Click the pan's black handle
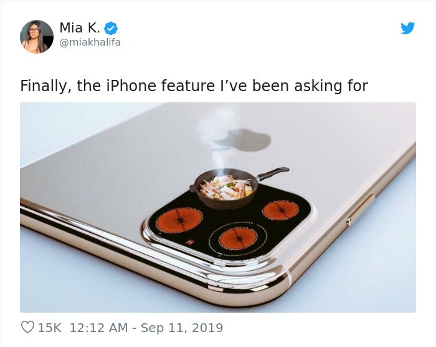 (273, 173)
